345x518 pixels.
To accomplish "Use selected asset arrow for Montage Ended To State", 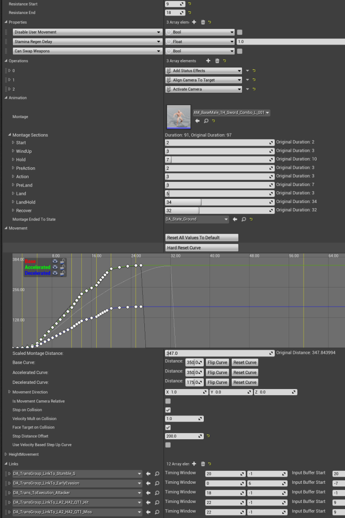I will click(235, 220).
